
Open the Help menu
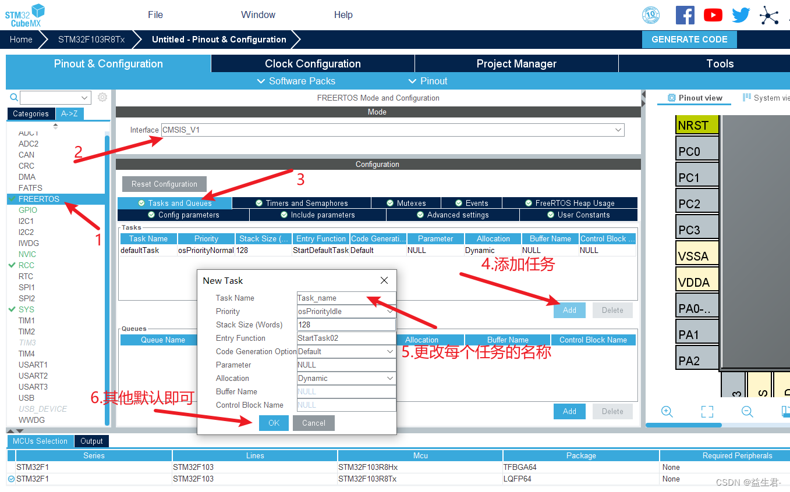coord(343,15)
